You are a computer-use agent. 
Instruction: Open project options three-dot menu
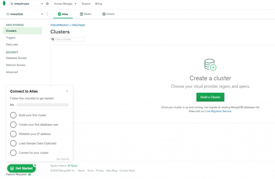tap(47, 14)
